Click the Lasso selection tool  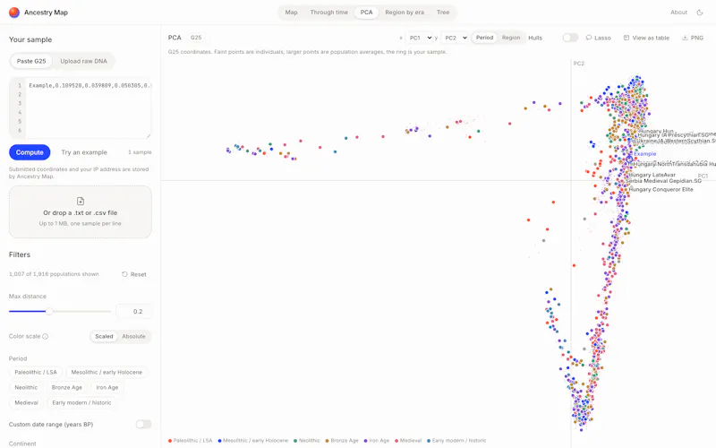point(598,38)
